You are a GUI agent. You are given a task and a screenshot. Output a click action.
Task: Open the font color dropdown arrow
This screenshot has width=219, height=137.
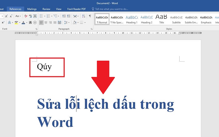point(27,23)
